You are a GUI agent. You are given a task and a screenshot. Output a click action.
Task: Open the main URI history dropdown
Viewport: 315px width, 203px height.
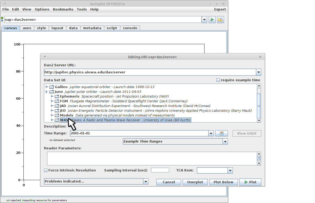[x=204, y=20]
